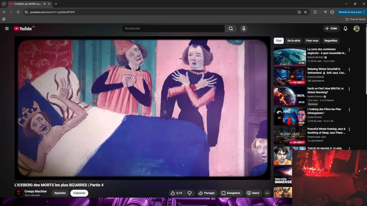View site information icon in the address bar
The image size is (367, 206).
point(26,12)
